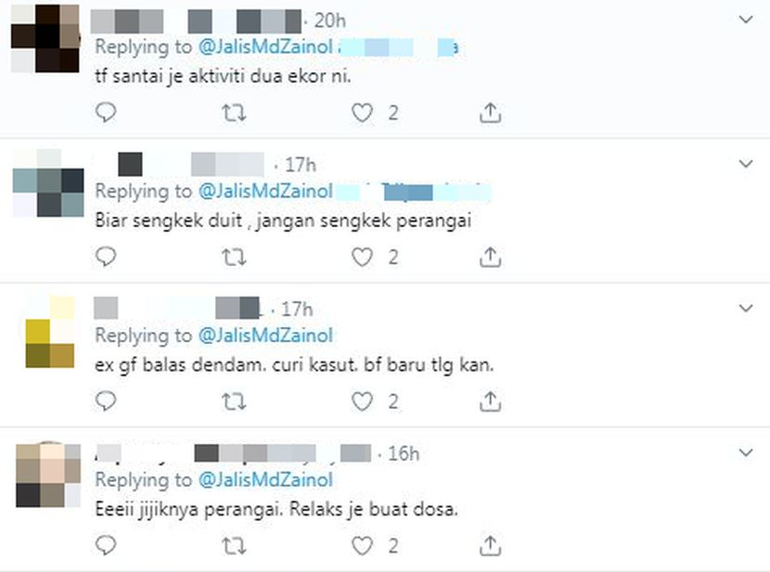Open the yellow pixelated profile avatar

(49, 332)
